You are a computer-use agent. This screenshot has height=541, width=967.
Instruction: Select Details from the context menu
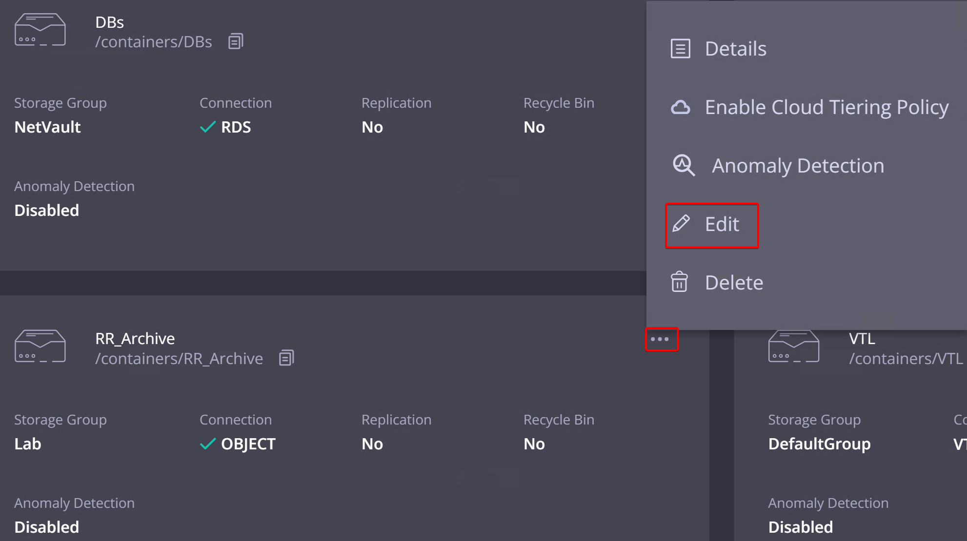tap(735, 49)
